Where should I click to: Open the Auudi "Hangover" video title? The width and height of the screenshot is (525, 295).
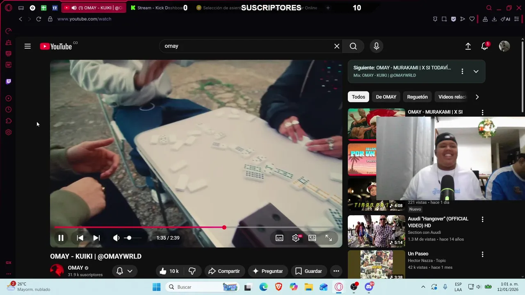438,222
